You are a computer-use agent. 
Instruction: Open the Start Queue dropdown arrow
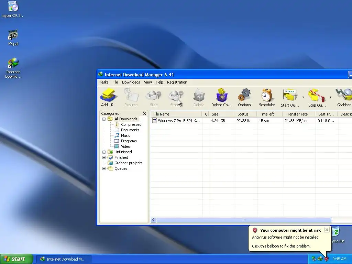coord(303,97)
